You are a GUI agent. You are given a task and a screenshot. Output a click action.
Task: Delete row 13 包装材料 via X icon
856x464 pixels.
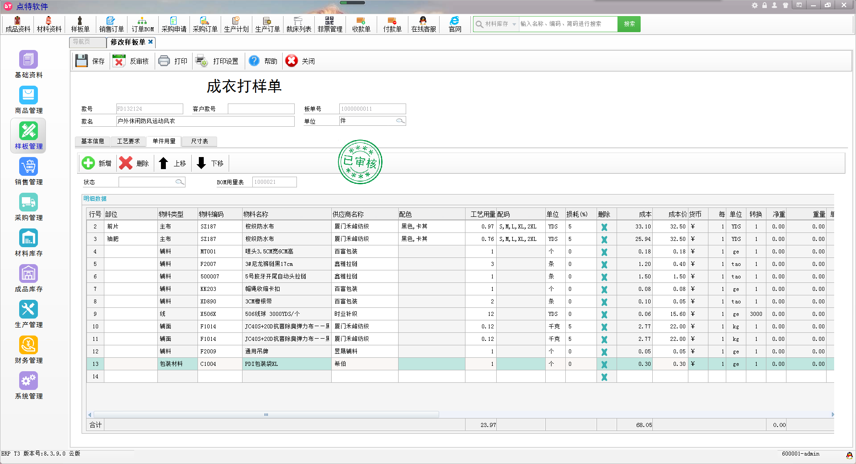point(604,364)
